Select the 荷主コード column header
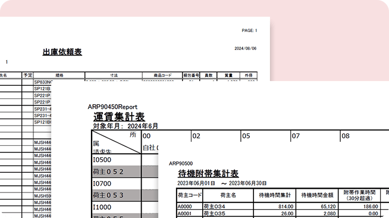 (x=190, y=195)
